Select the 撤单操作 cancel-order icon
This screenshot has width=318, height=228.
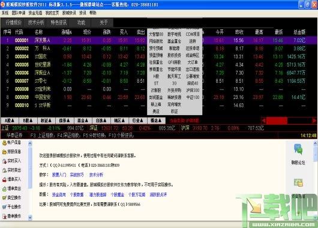tap(4, 217)
